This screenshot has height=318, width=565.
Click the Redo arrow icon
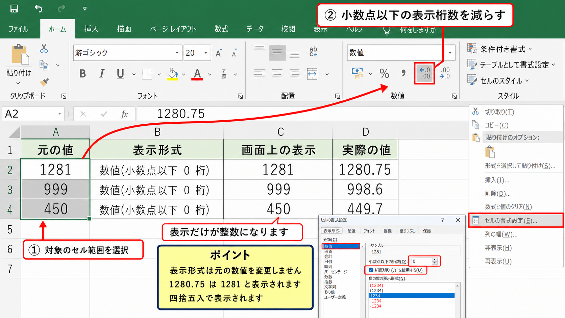tap(61, 8)
